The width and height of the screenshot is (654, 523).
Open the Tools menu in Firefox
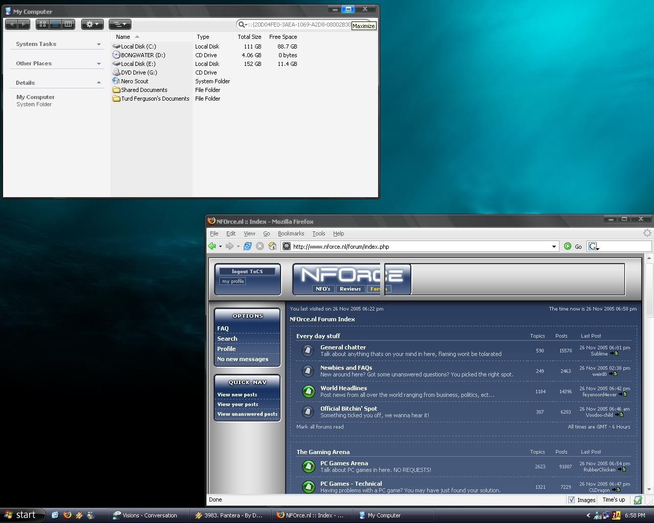coord(319,233)
